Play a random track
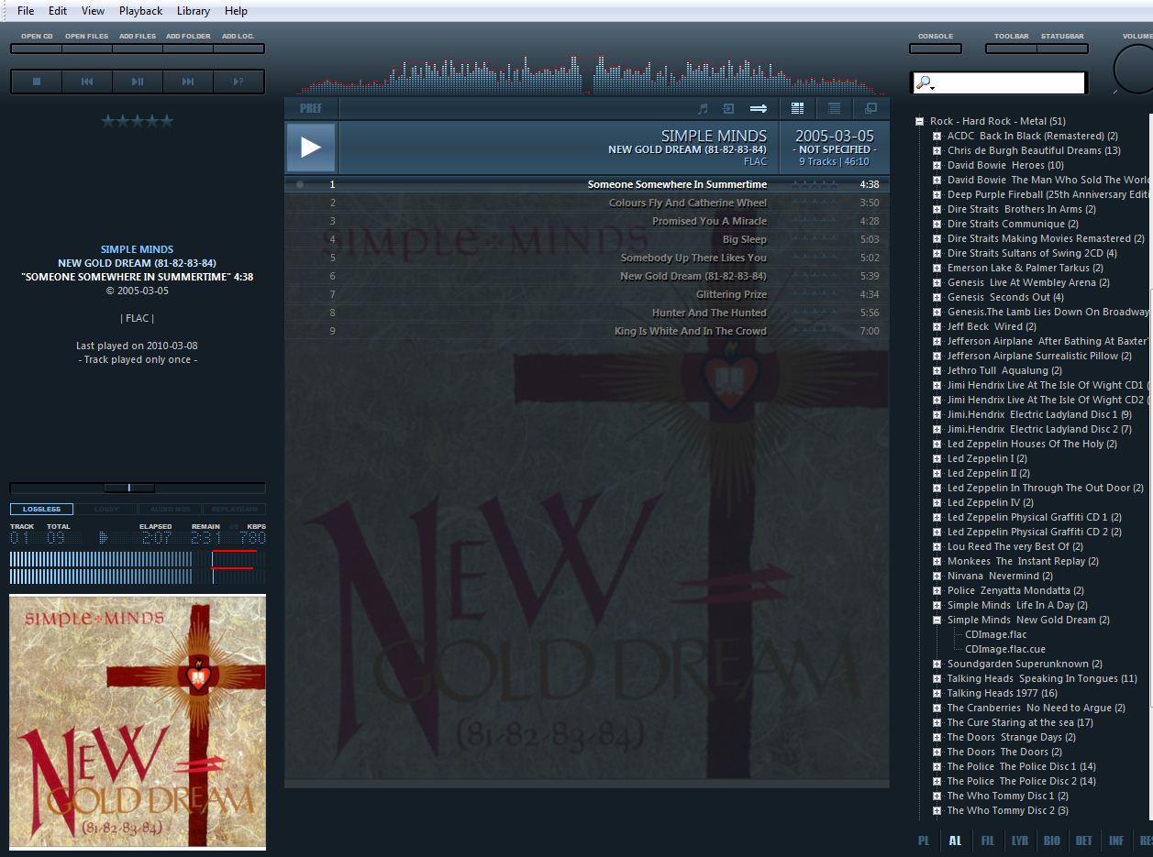This screenshot has height=857, width=1153. coord(238,82)
